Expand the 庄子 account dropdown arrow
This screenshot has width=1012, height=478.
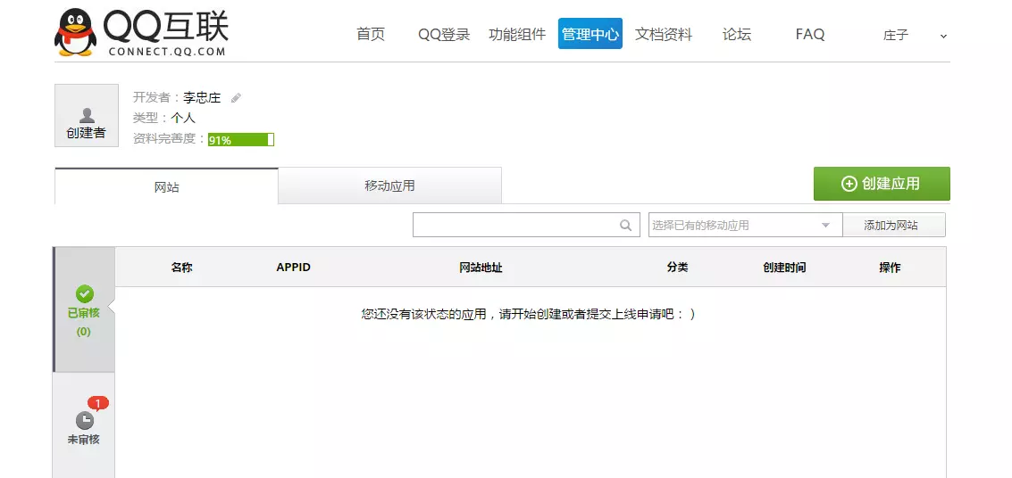pos(943,36)
